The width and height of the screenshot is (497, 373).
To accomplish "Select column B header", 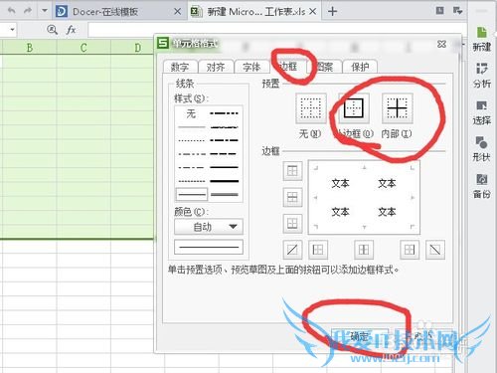I will [30, 47].
